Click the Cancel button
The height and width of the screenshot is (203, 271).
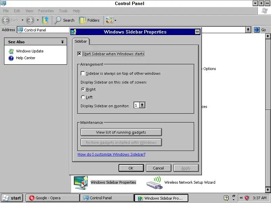159,168
